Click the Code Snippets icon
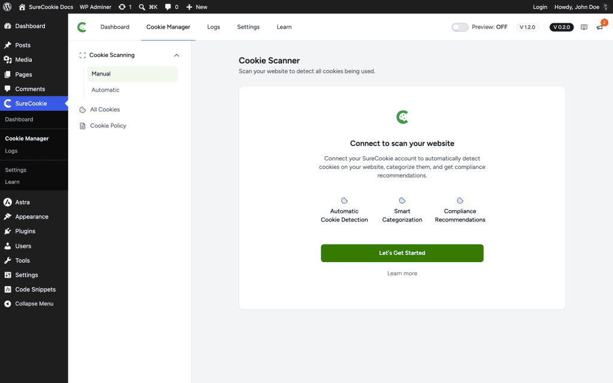613x383 pixels. 7,289
